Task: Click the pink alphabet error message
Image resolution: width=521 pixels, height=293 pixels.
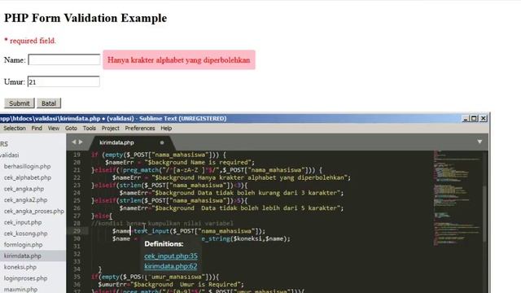Action: tap(179, 60)
